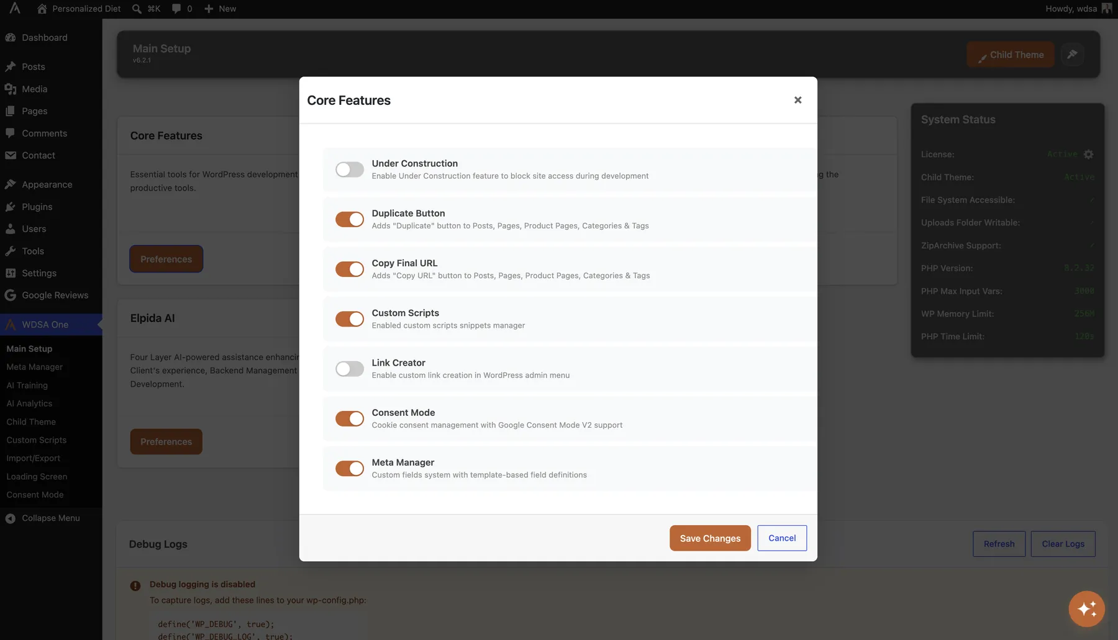Click the Google Reviews G icon
1118x640 pixels.
(11, 295)
